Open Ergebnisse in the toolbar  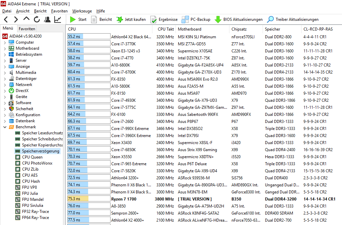(164, 19)
